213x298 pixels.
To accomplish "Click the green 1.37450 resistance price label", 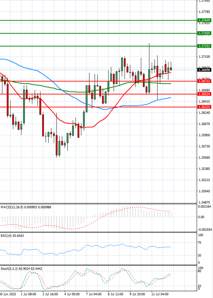I will [x=204, y=33].
